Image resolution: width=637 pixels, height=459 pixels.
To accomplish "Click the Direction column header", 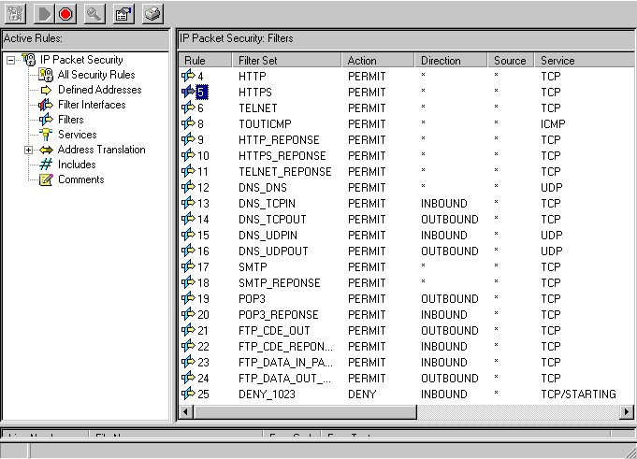I will coord(452,60).
